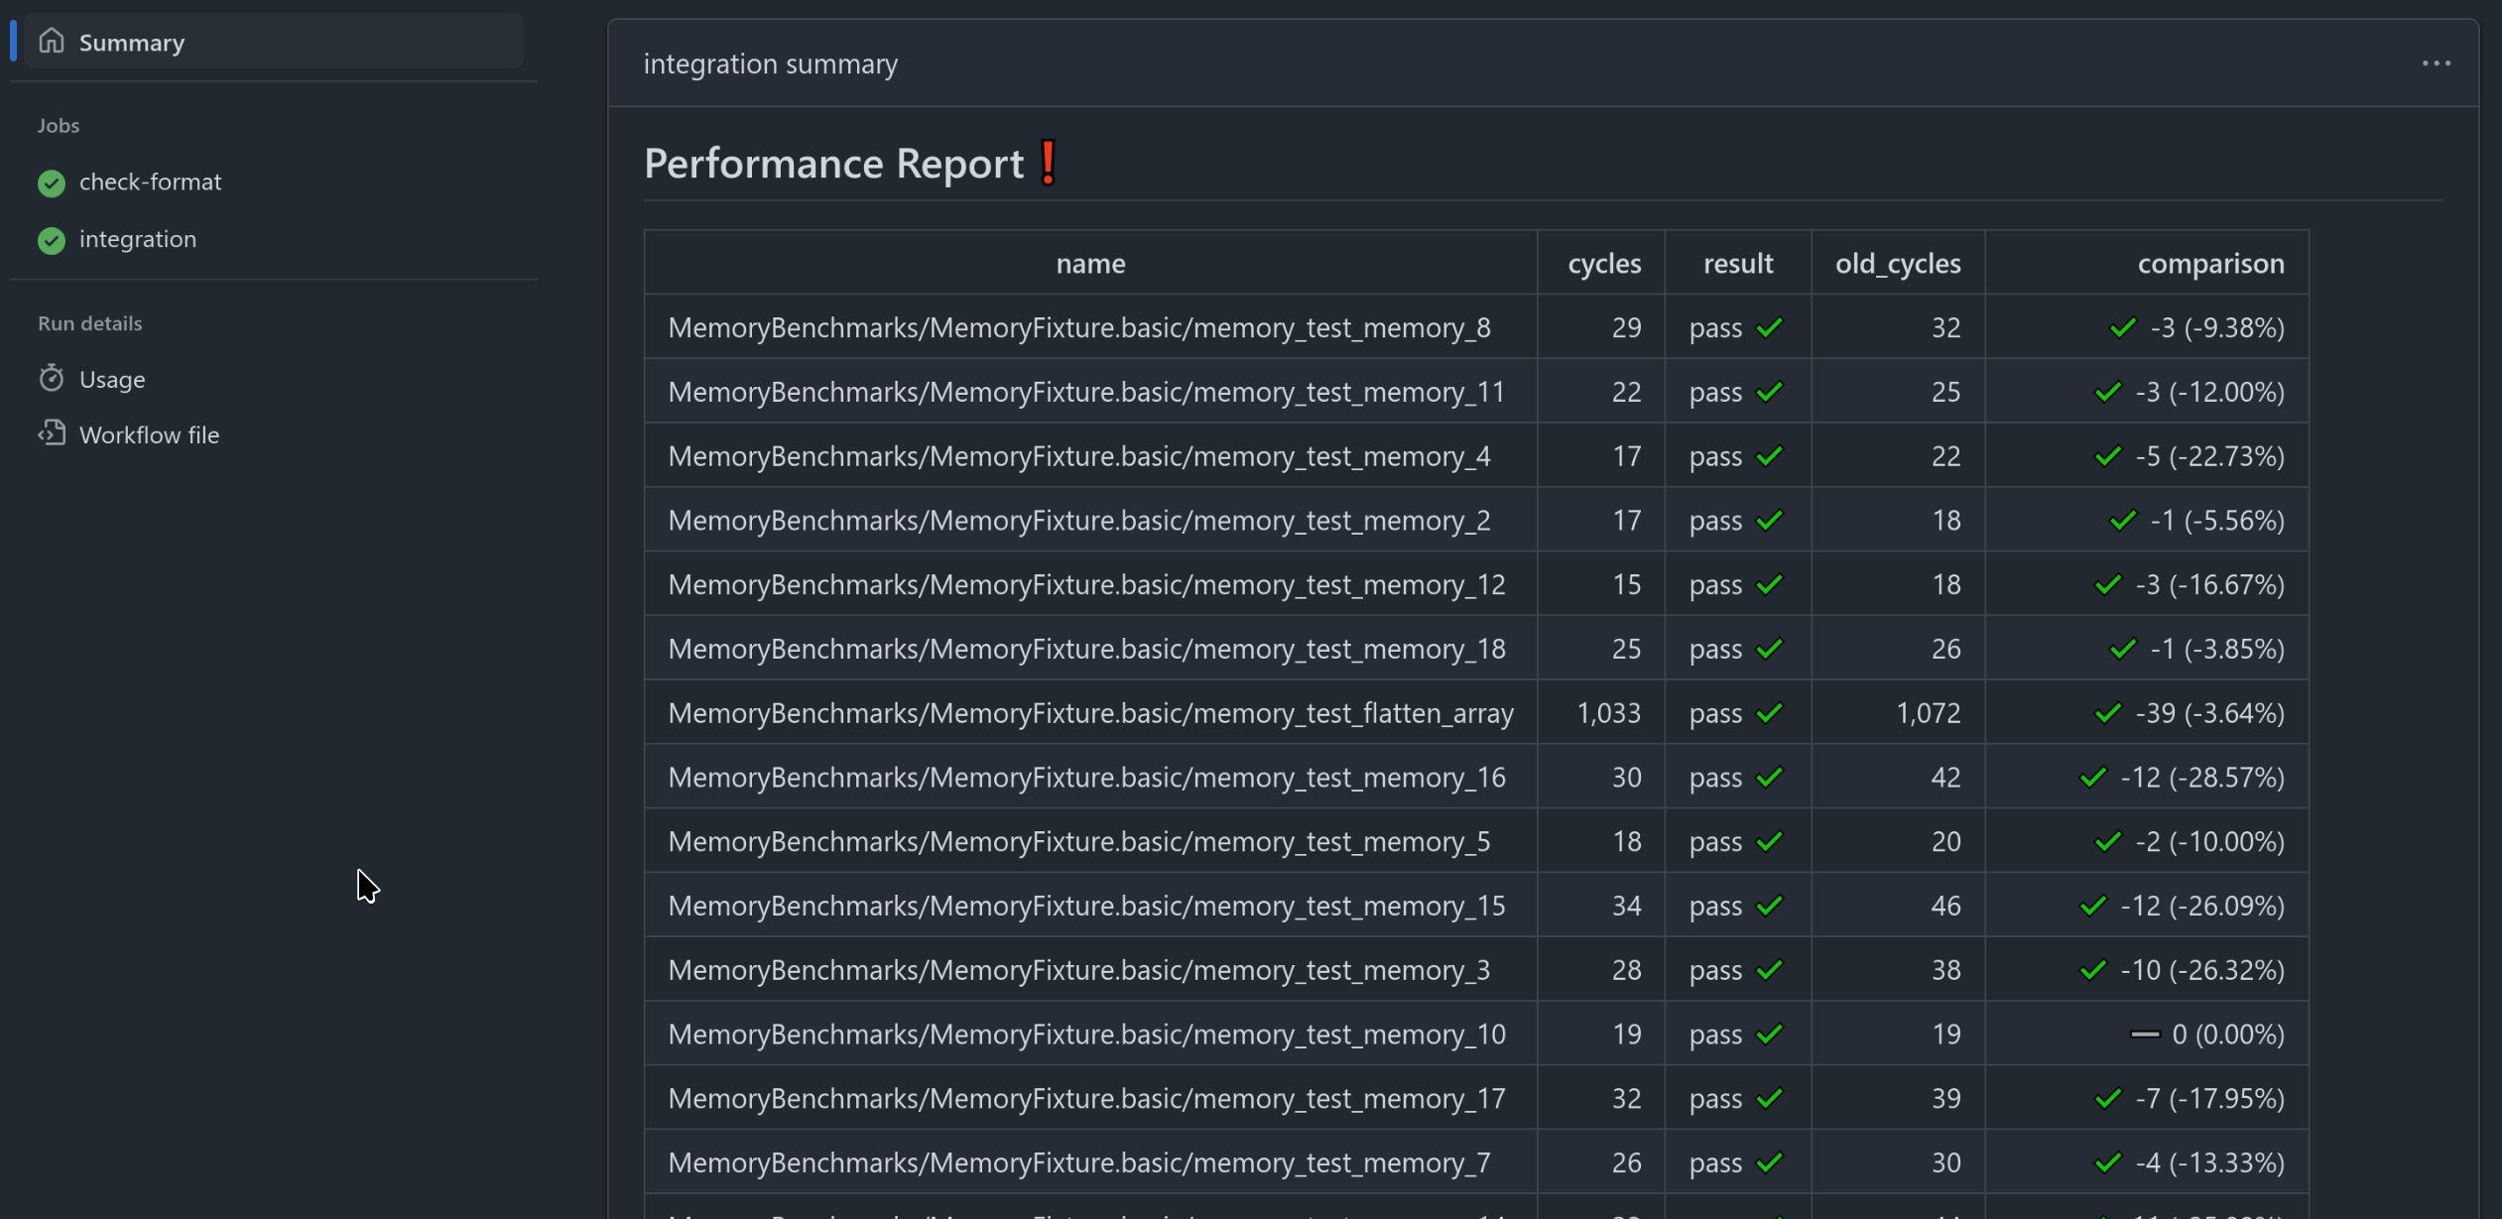This screenshot has height=1219, width=2502.
Task: Click the stopwatch icon beside Usage
Action: (x=52, y=378)
